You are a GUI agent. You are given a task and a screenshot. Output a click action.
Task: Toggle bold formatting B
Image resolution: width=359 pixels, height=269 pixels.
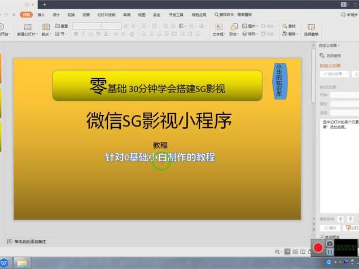(76, 34)
